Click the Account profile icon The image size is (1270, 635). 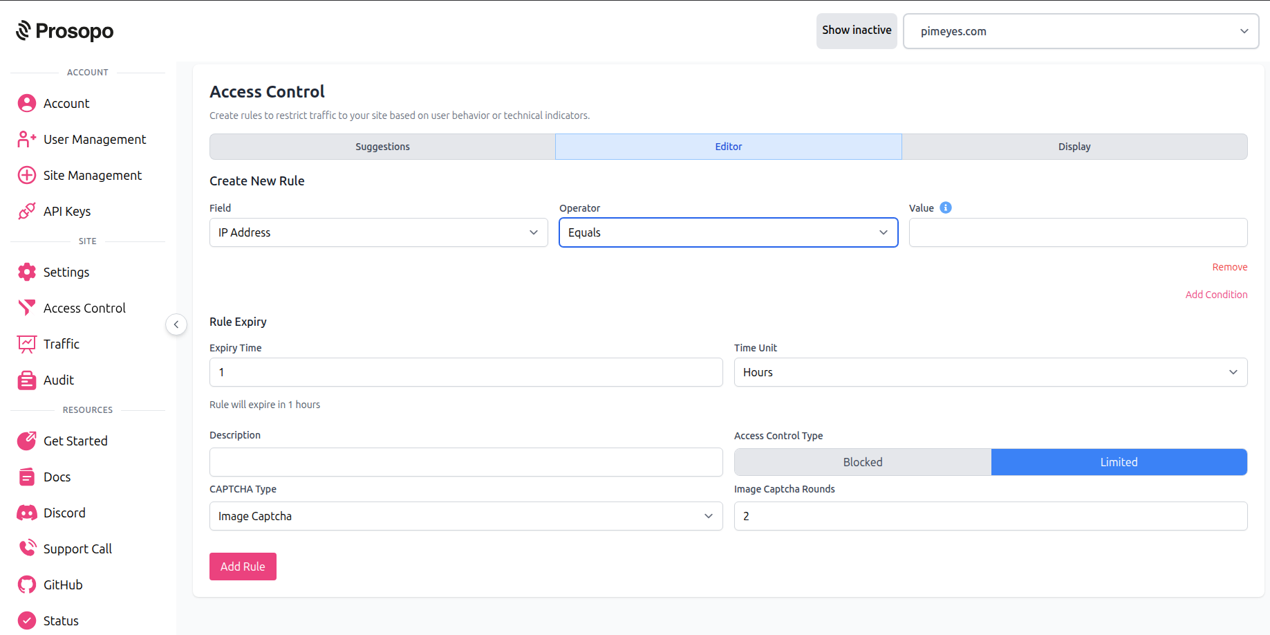pos(27,103)
